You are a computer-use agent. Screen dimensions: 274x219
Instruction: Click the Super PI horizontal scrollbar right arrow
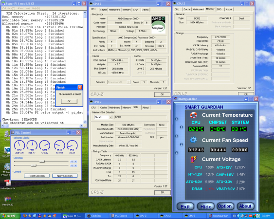[81, 126]
